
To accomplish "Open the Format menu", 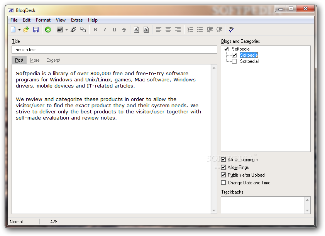I will tap(43, 20).
